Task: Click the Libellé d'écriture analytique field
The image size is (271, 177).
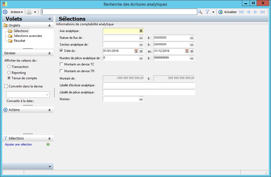Action: [x=149, y=85]
